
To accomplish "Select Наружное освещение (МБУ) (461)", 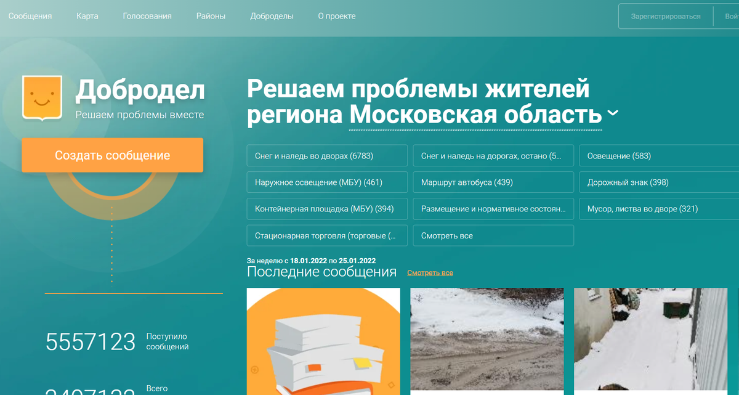I will coord(327,182).
